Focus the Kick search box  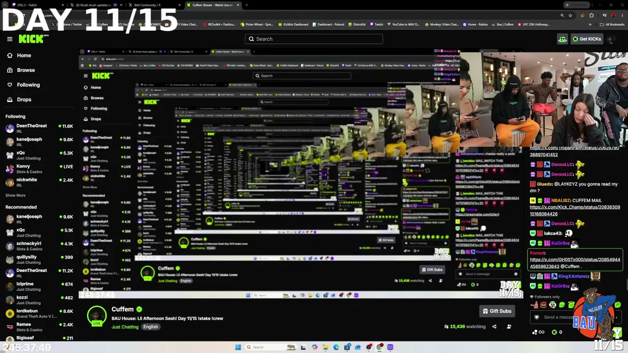314,39
